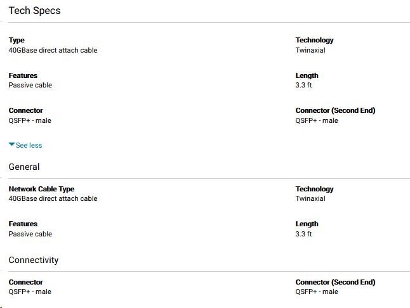This screenshot has width=410, height=308.
Task: Click the 3.3 ft value in the General section
Action: (303, 234)
